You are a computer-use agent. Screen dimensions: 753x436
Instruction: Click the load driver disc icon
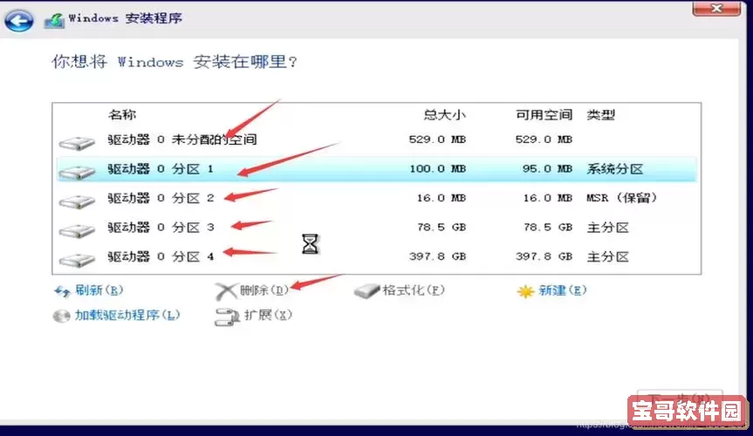pyautogui.click(x=61, y=316)
